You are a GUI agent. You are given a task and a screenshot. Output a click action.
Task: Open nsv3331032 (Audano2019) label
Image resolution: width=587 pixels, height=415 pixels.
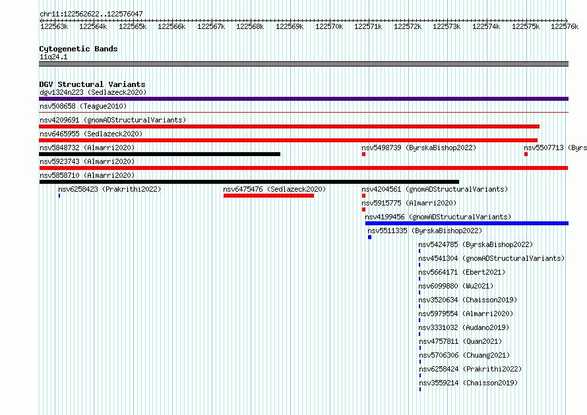pyautogui.click(x=464, y=327)
